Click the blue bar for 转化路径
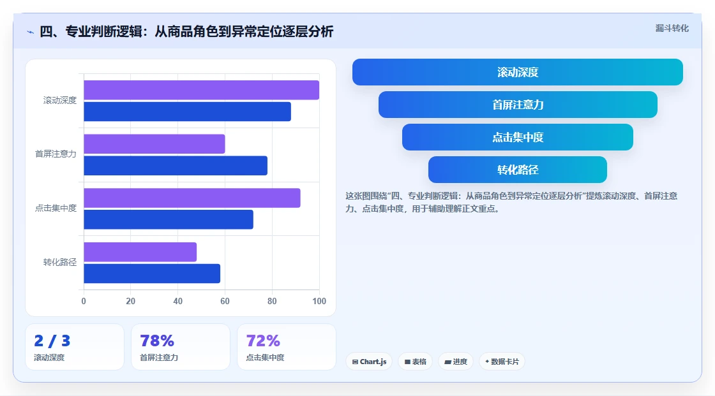 pos(152,274)
